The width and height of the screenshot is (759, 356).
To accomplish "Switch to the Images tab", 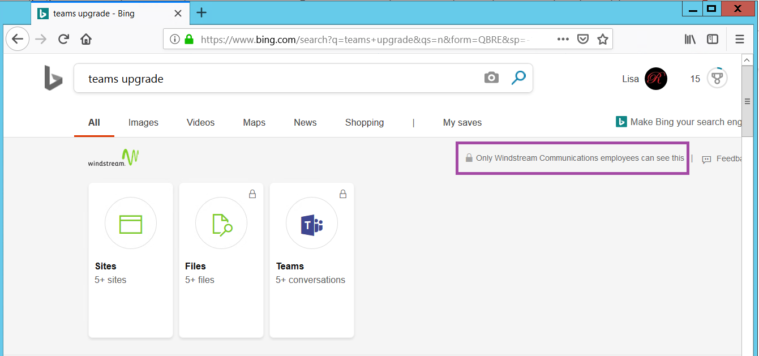I will point(143,122).
